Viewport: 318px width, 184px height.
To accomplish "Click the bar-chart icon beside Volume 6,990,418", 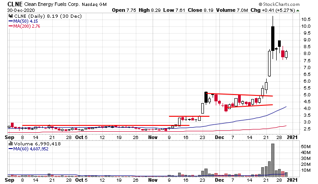I will coord(10,144).
